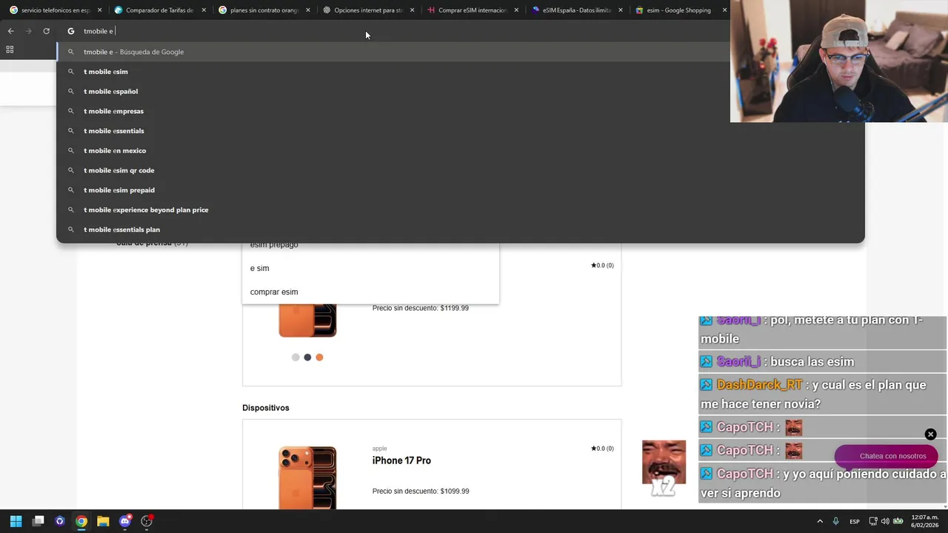The height and width of the screenshot is (533, 948).
Task: Choose the 't mobile en mexico' suggestion
Action: 460,150
